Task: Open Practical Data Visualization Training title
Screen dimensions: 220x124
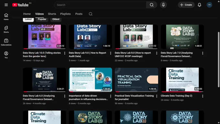Action: coord(134,97)
